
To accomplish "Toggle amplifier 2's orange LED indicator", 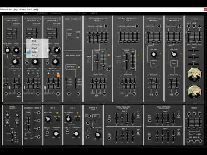I will 181,53.
